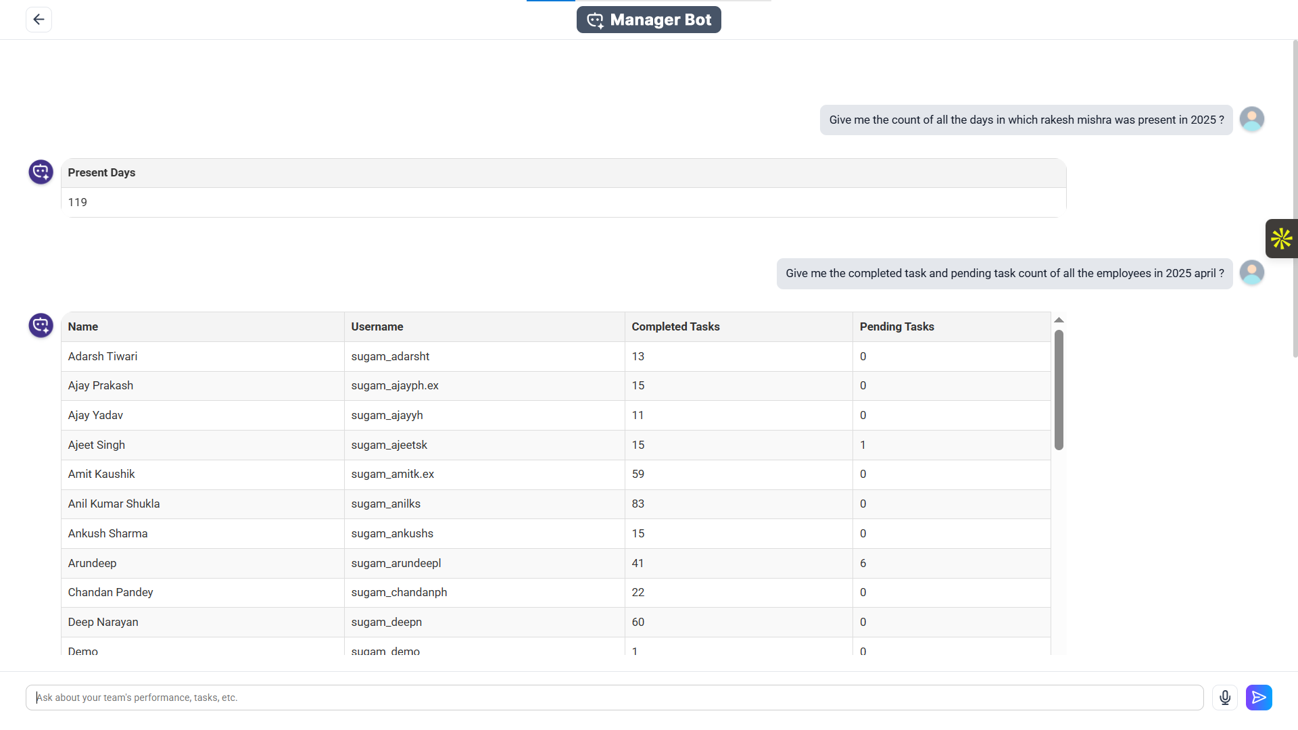1298x730 pixels.
Task: Click the bot avatar beside the tasks table
Action: pos(41,325)
